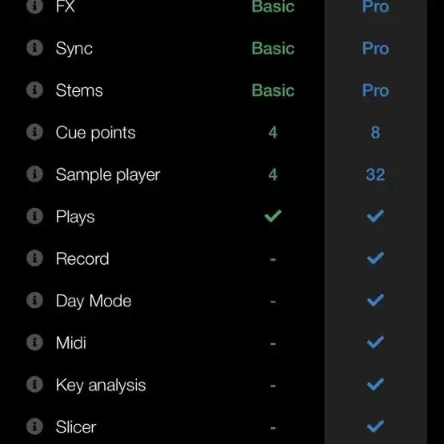Open the Record row info icon
The width and height of the screenshot is (444, 444).
tap(34, 258)
